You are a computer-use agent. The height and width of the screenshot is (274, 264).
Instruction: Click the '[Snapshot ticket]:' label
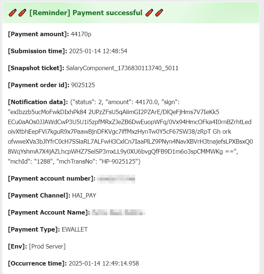pyautogui.click(x=35, y=68)
